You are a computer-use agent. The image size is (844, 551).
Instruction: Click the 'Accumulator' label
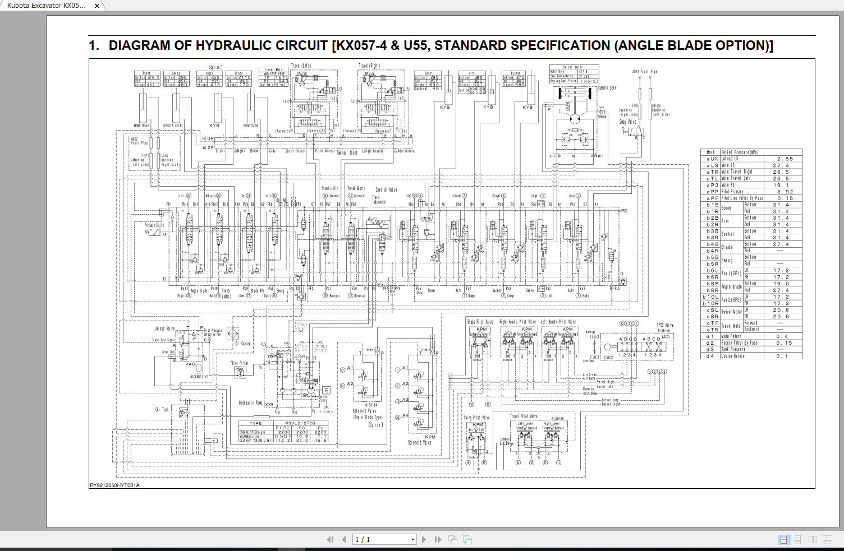(x=199, y=377)
